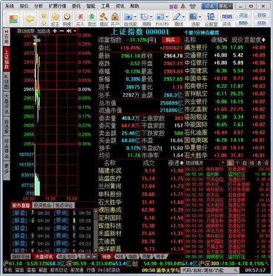Click the question mark in 短线精灵

coord(223,163)
